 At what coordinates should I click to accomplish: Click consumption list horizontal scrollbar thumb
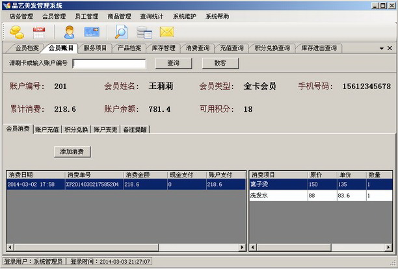point(86,247)
